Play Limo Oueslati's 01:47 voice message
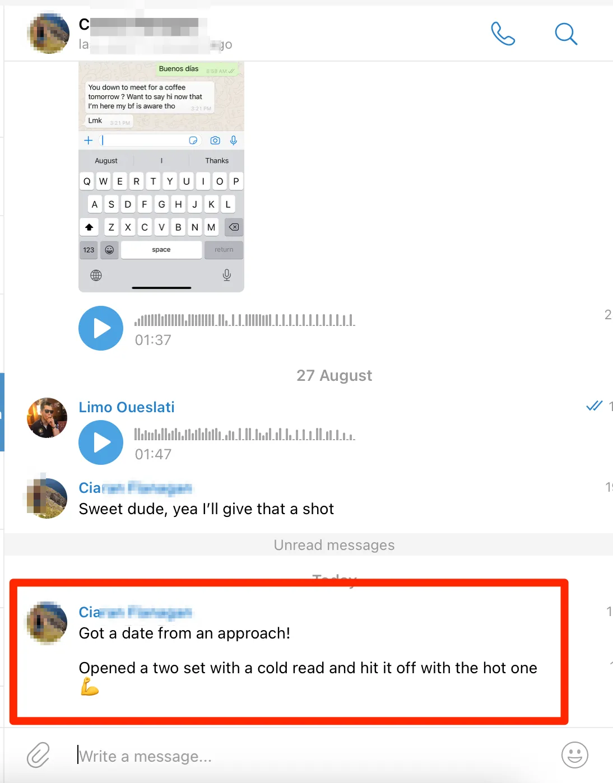This screenshot has width=613, height=783. [101, 442]
